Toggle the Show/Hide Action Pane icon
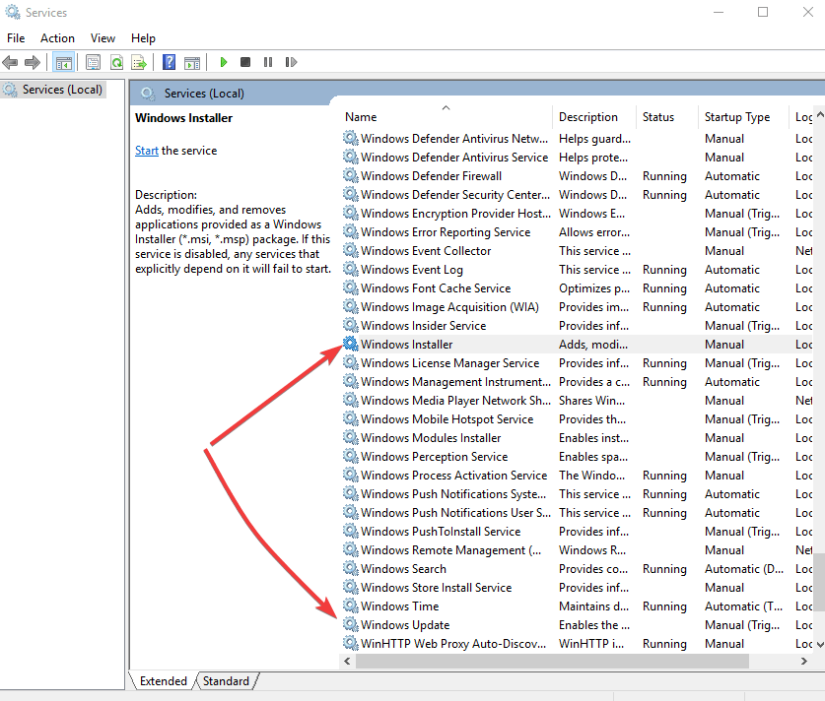This screenshot has height=701, width=825. coord(192,63)
